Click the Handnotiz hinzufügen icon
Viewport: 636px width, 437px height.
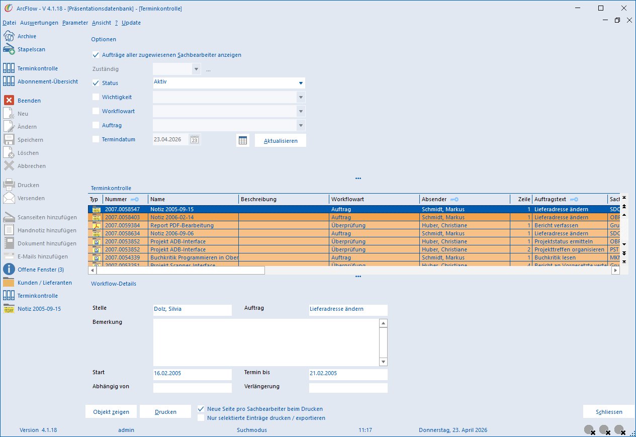tap(9, 230)
